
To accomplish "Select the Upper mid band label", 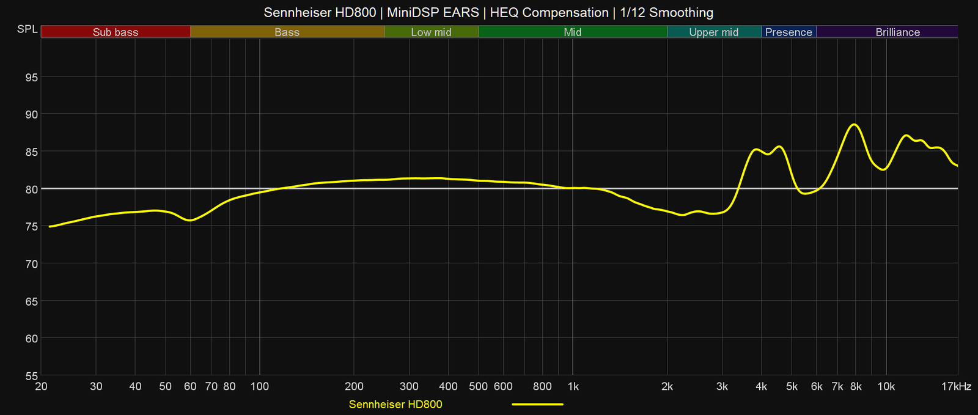I will [x=713, y=32].
